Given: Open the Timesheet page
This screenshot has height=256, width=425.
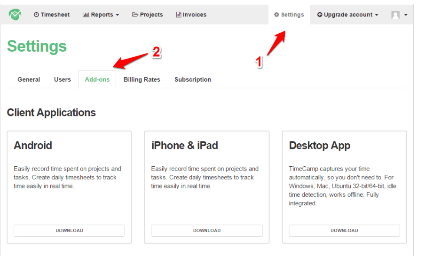Looking at the screenshot, I should (52, 15).
